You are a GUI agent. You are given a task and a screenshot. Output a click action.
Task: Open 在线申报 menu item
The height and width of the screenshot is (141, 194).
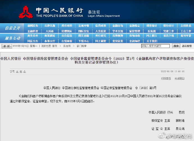pos(67,41)
